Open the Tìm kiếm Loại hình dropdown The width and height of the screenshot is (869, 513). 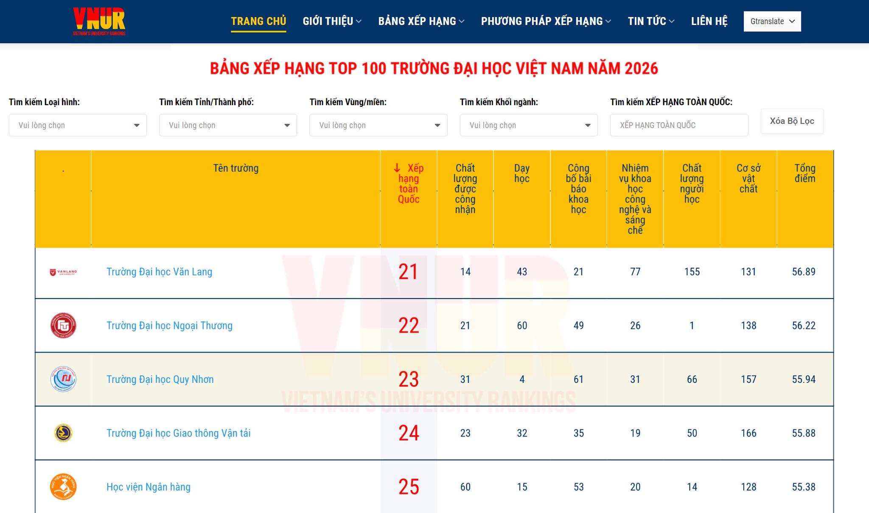click(78, 125)
